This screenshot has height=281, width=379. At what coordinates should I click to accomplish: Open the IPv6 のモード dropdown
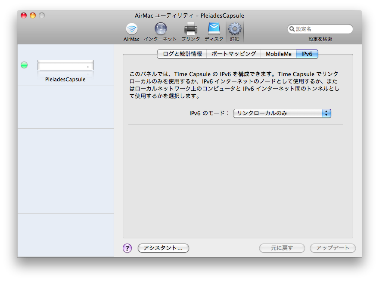[x=282, y=113]
